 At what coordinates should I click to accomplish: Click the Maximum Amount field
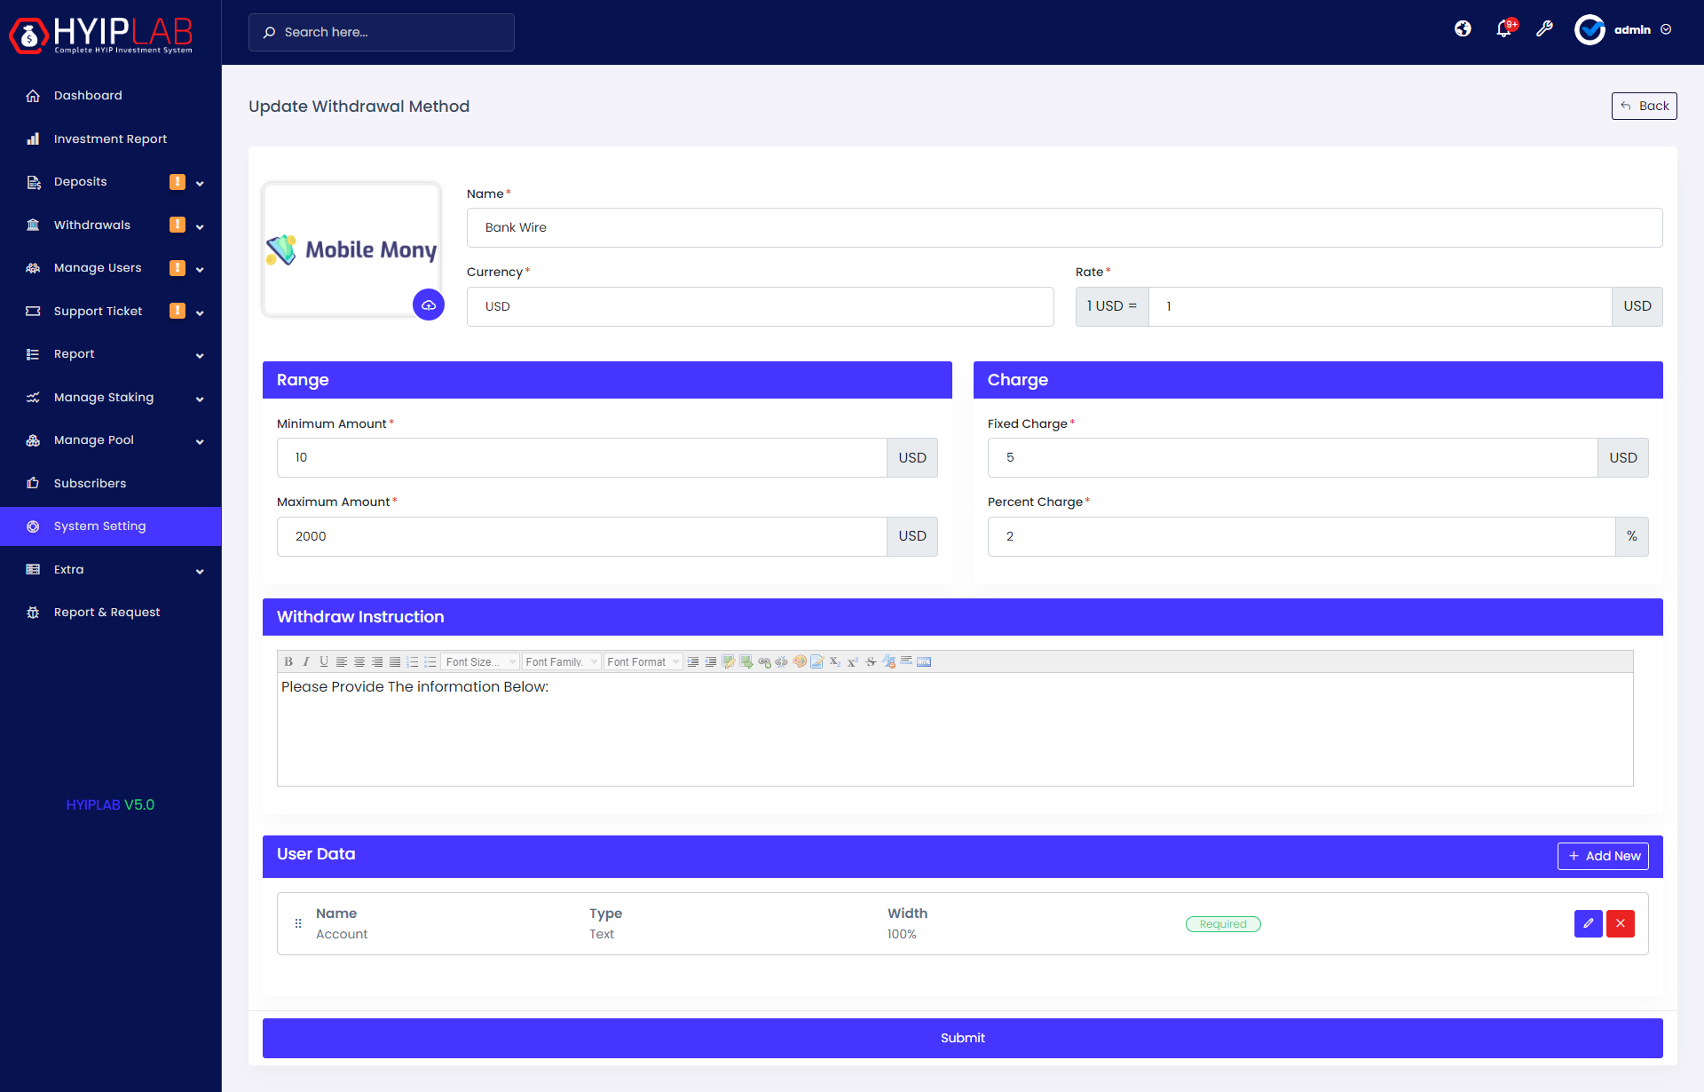coord(581,536)
